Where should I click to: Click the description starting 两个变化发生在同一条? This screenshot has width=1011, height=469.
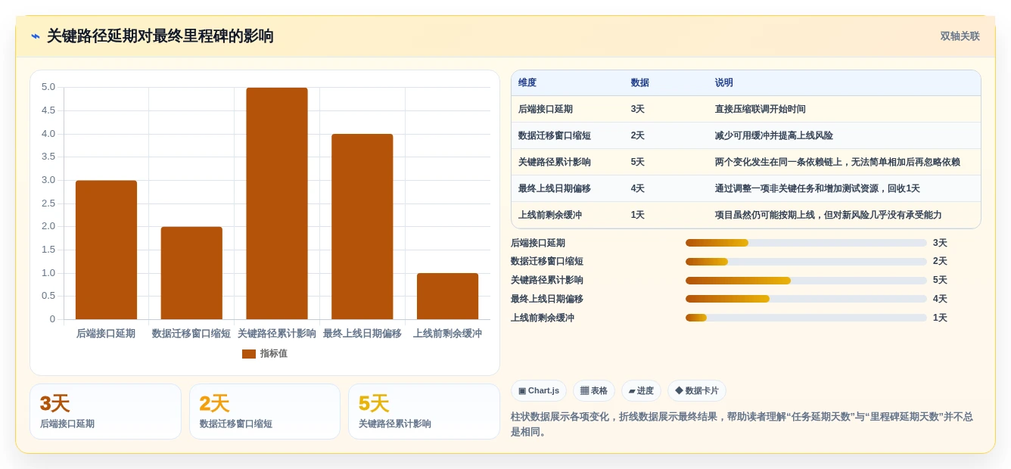tap(838, 163)
